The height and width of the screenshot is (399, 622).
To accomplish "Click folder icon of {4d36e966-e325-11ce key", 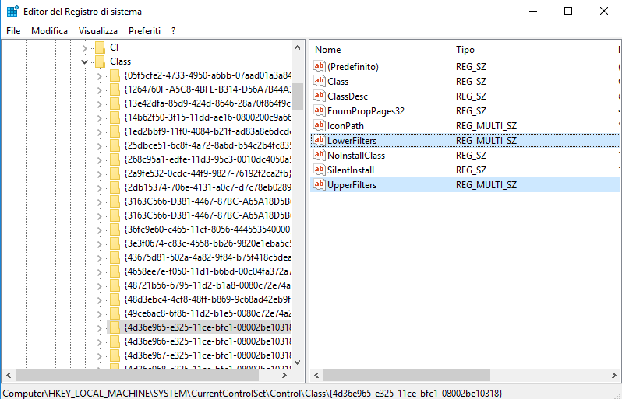I will (x=115, y=341).
